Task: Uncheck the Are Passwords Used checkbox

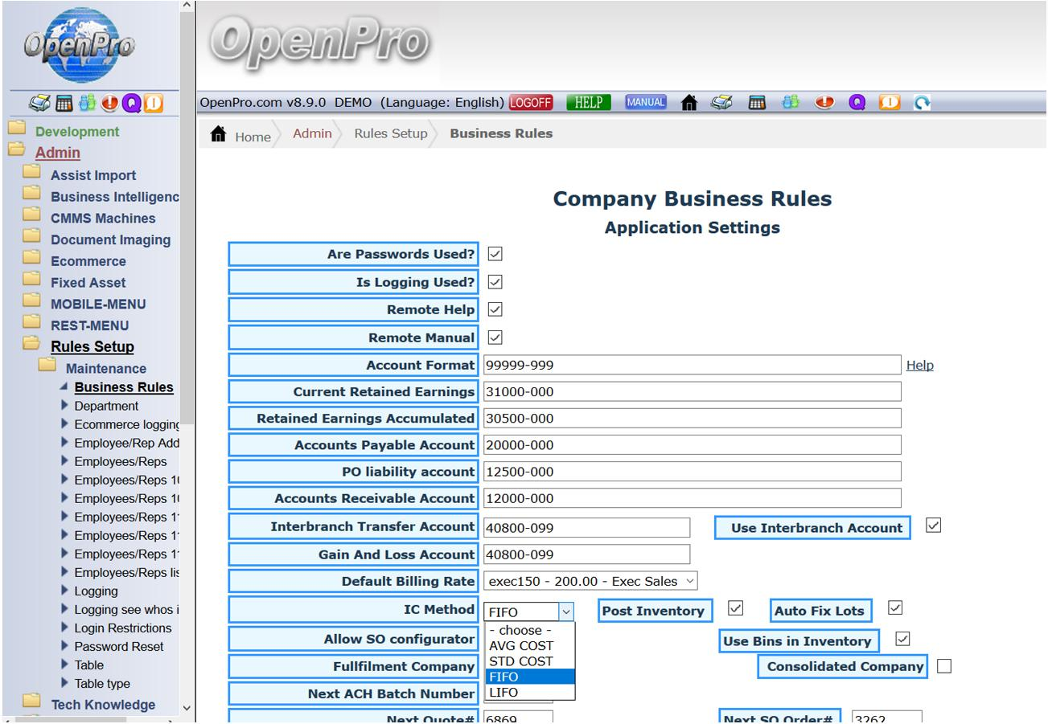Action: [x=495, y=254]
